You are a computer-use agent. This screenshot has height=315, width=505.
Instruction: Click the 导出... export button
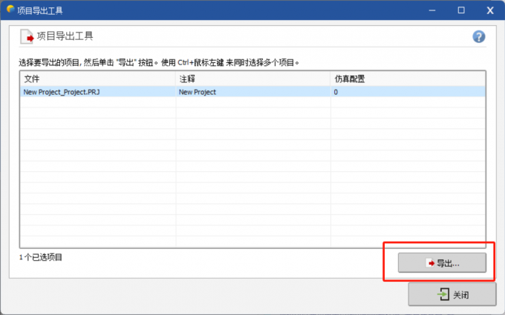[x=442, y=263]
